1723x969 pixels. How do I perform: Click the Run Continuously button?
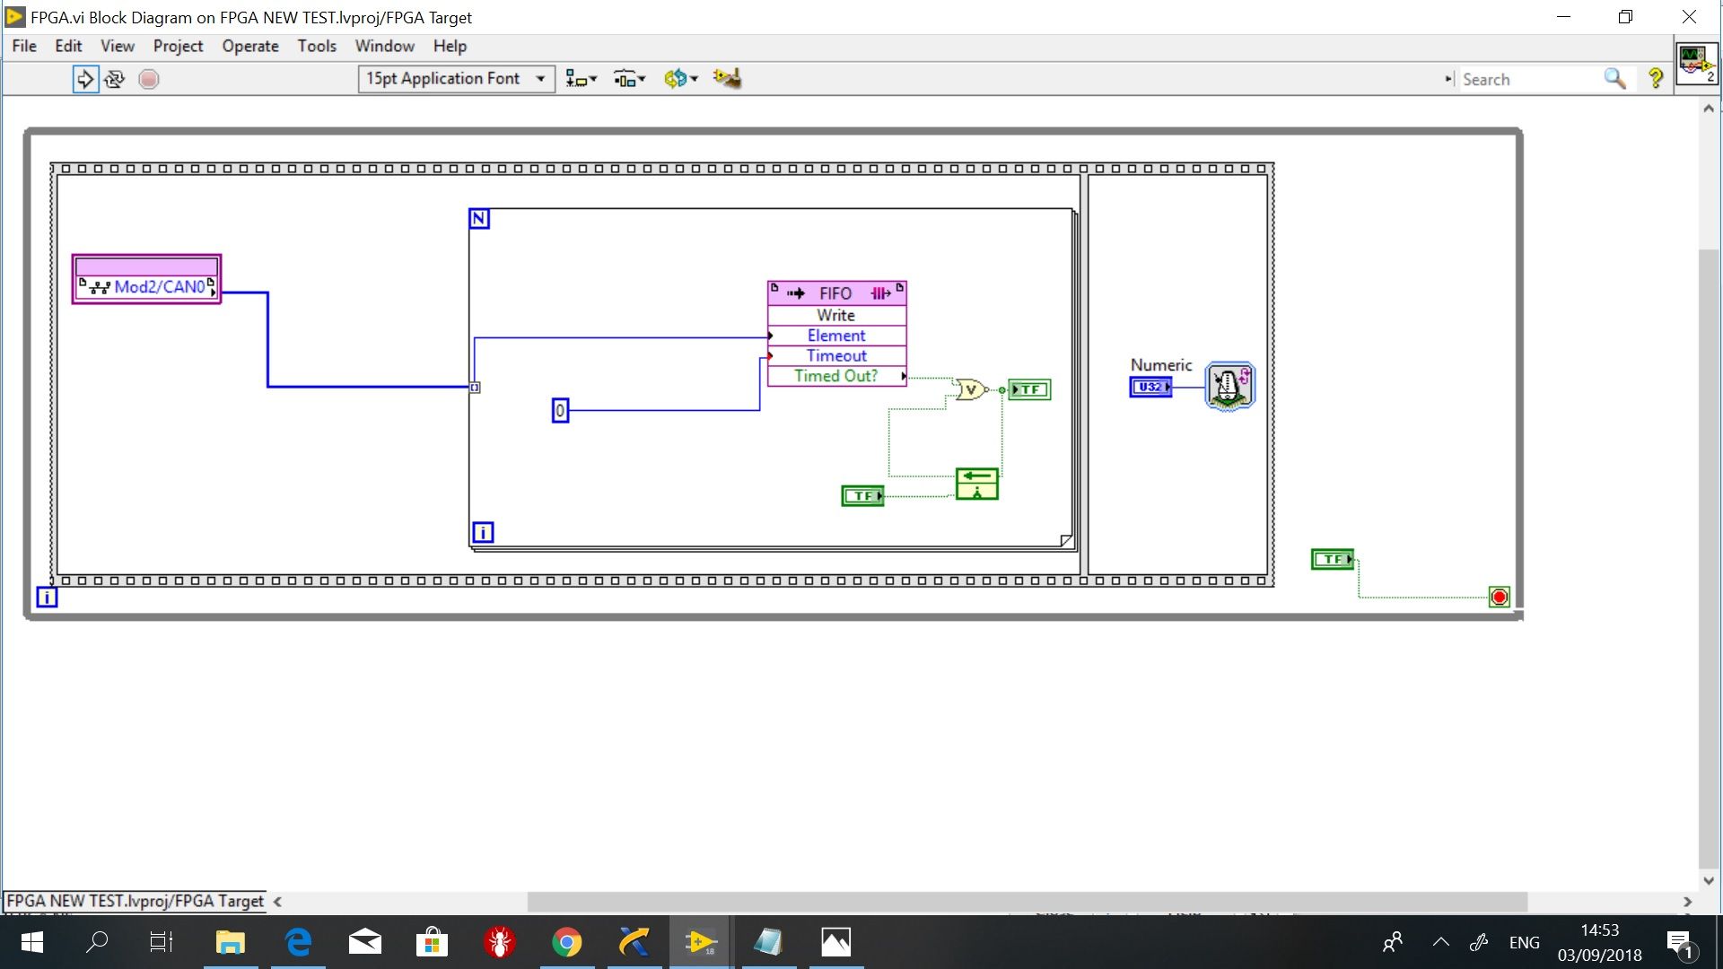coord(115,79)
